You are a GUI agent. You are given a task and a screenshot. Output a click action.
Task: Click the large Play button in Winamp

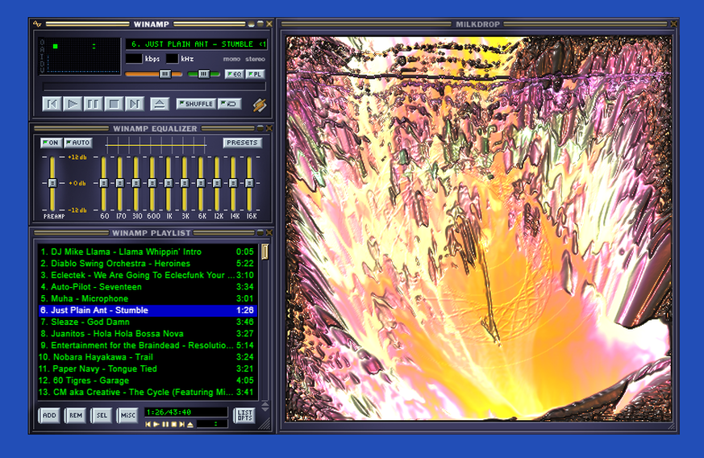73,104
